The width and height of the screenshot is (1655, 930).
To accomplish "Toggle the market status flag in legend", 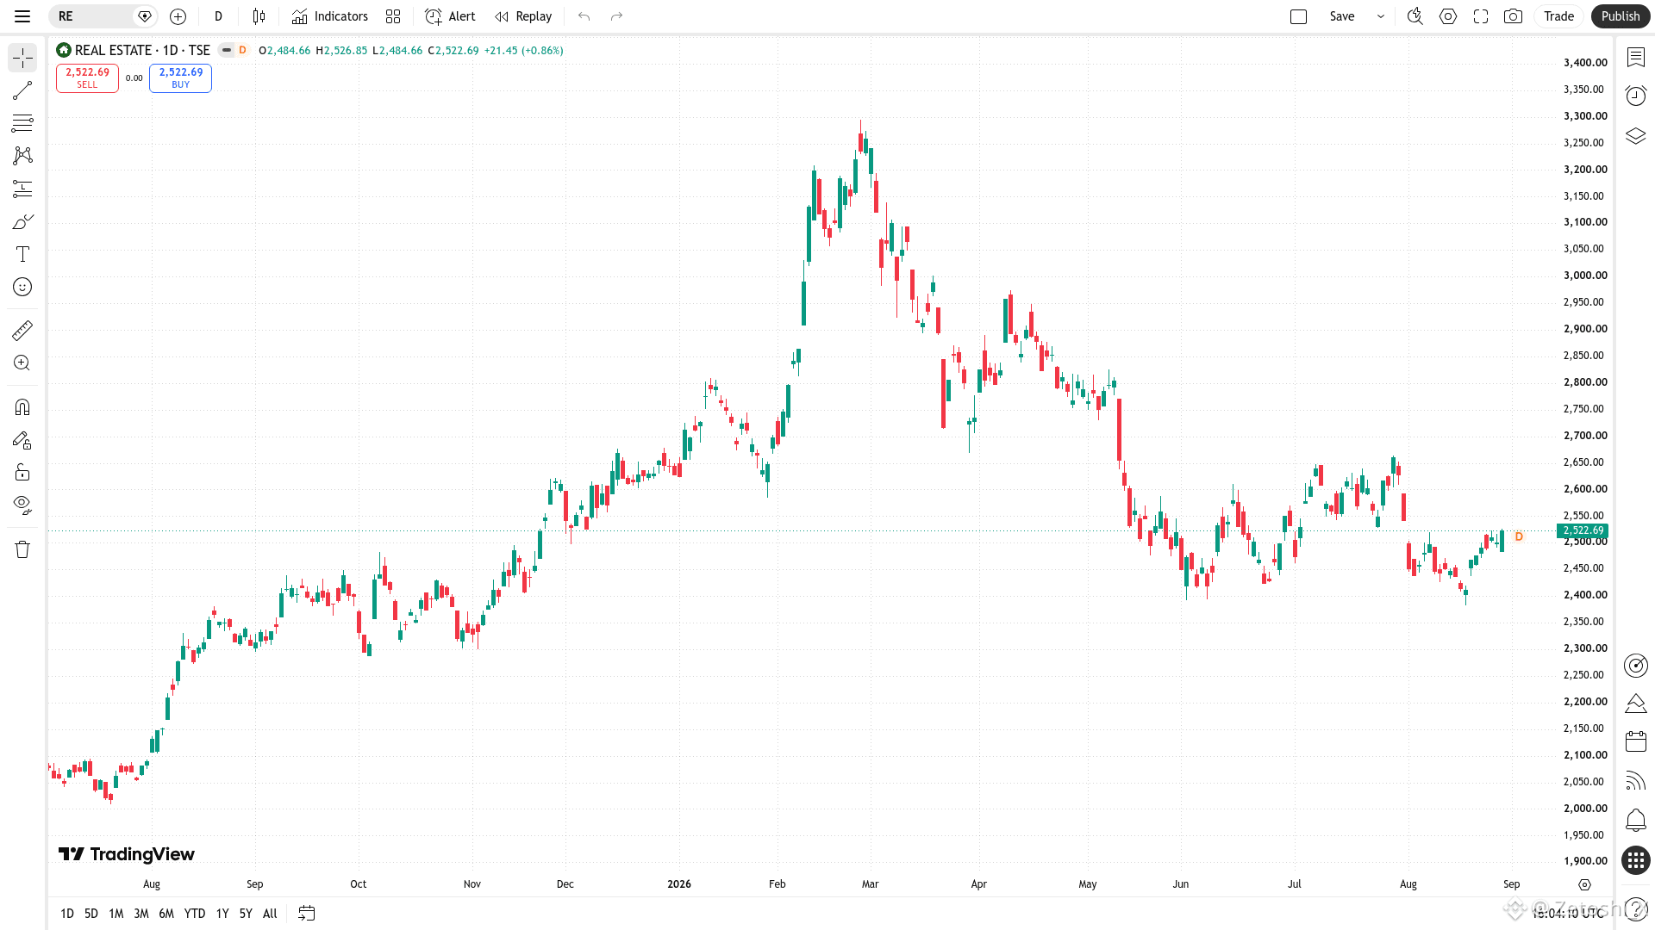I will point(227,50).
